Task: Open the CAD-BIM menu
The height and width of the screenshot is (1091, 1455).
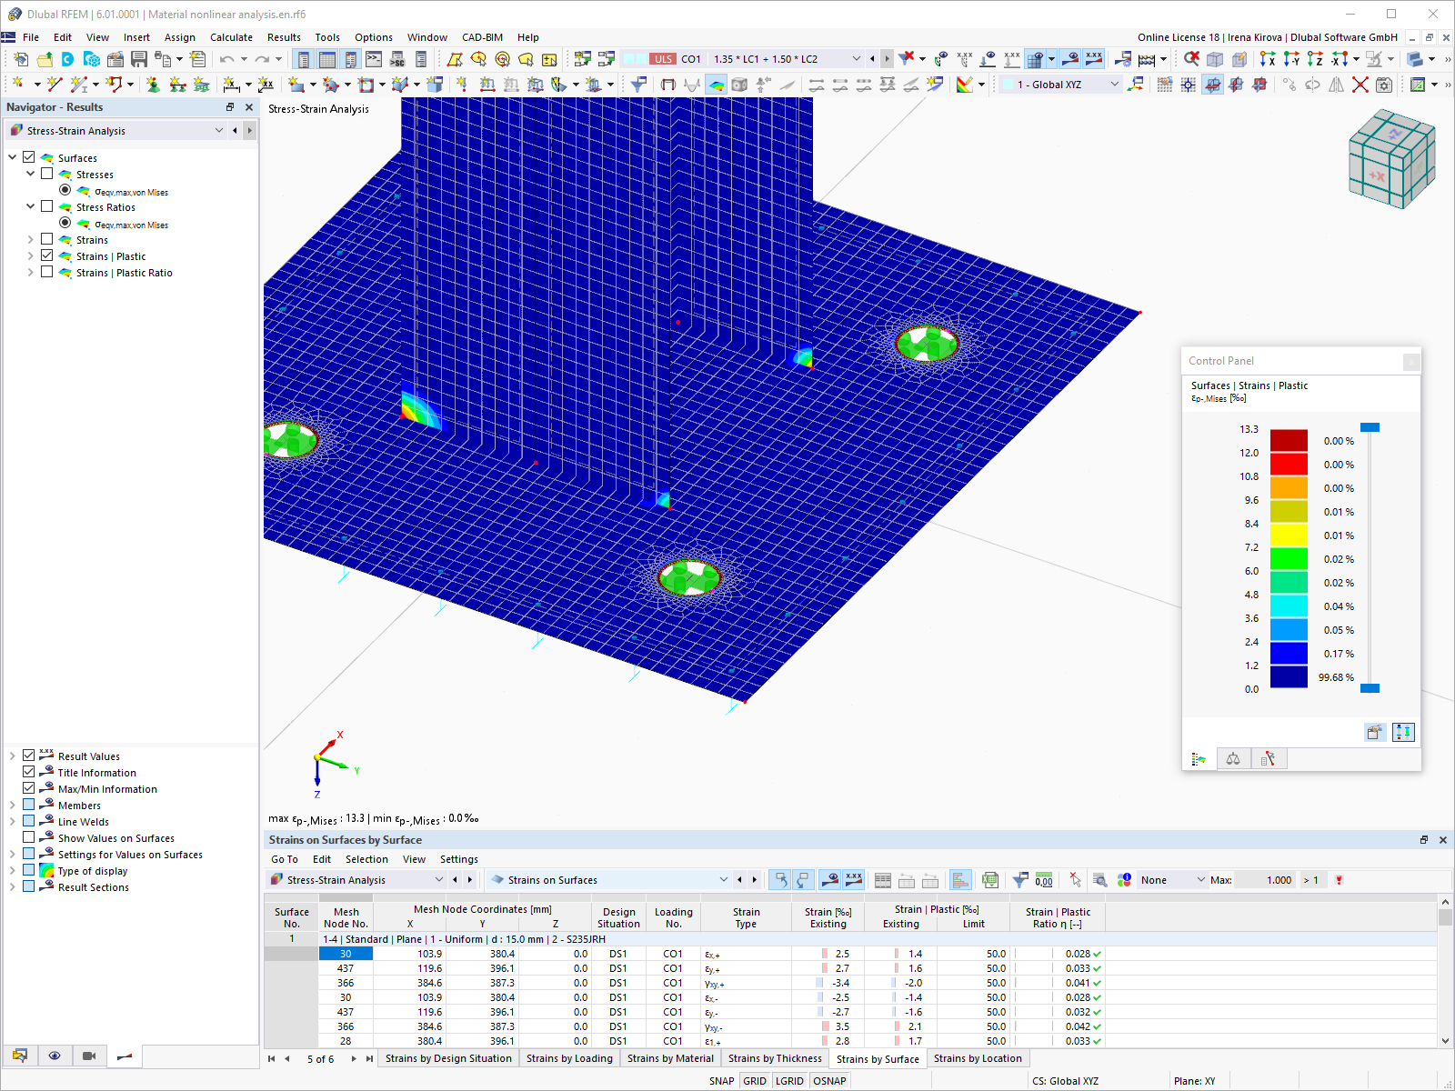Action: point(482,37)
